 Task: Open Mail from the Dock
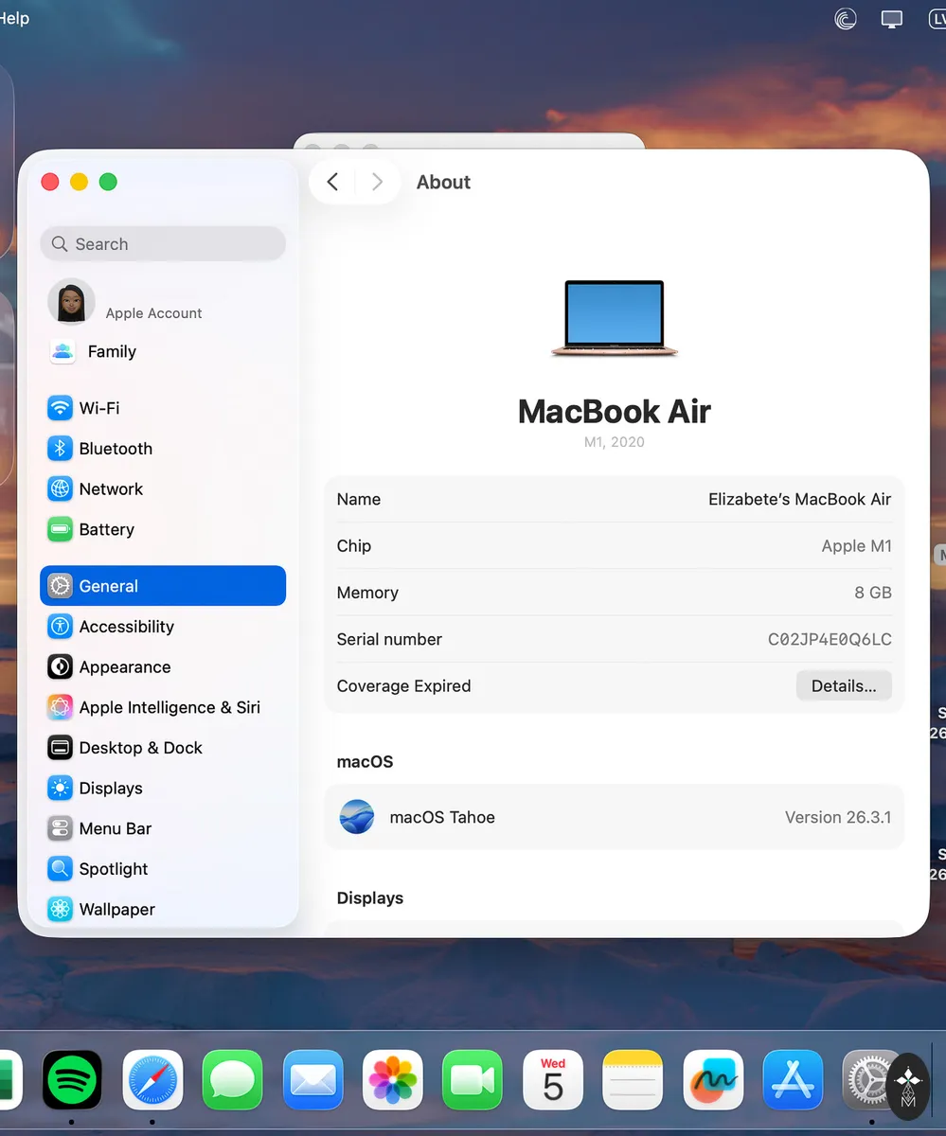coord(313,1079)
